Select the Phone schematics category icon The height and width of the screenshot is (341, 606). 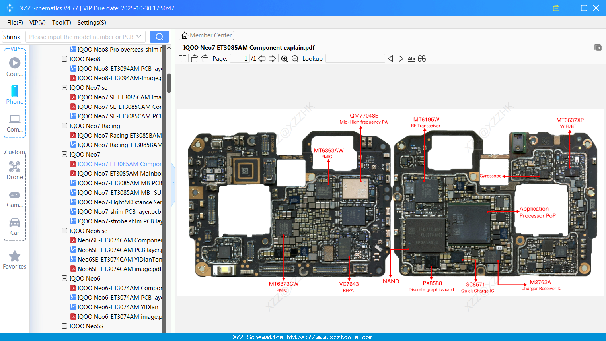pos(14,92)
